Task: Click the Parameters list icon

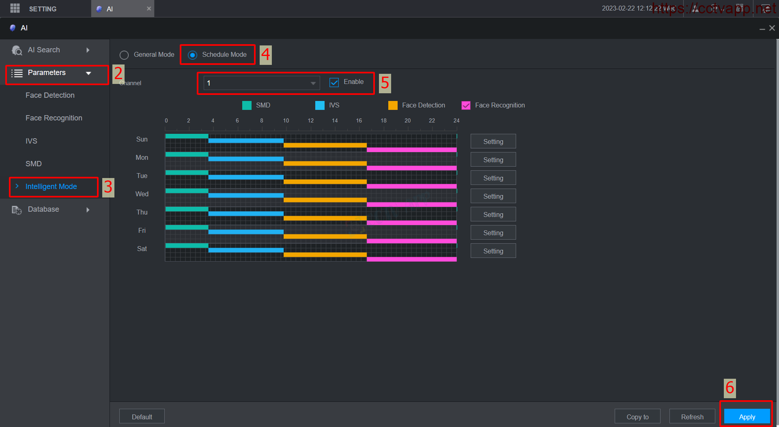Action: coord(17,73)
